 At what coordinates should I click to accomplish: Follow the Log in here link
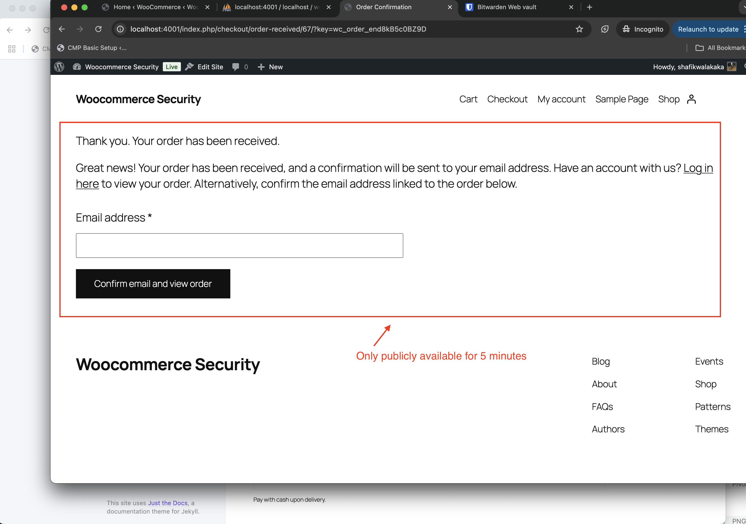[x=698, y=168]
